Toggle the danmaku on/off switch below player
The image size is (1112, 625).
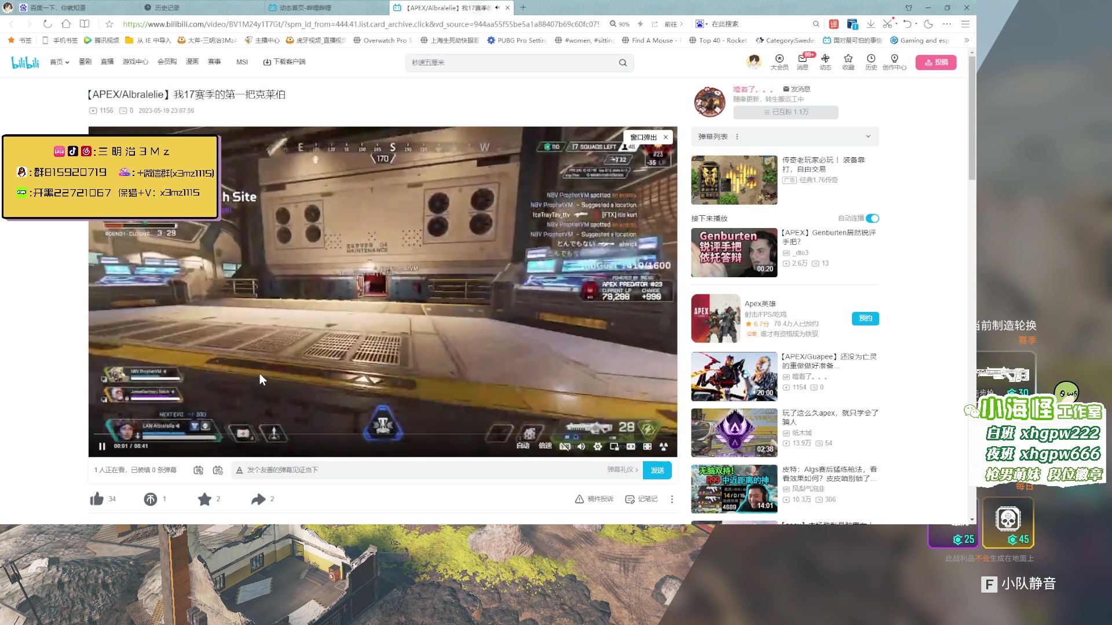click(x=198, y=470)
